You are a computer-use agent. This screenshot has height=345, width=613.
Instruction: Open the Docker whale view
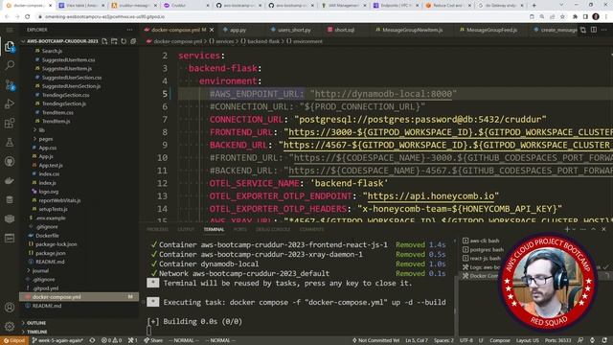[x=10, y=181]
